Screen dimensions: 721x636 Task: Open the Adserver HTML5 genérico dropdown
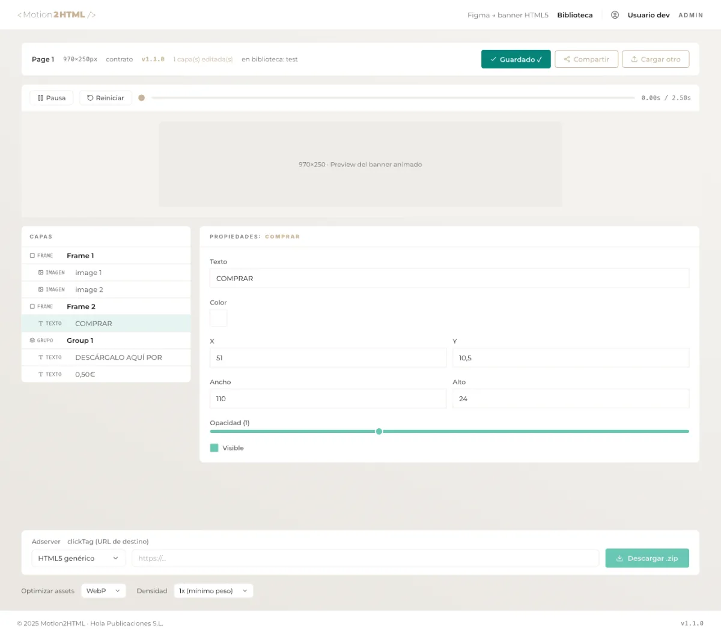pyautogui.click(x=78, y=559)
